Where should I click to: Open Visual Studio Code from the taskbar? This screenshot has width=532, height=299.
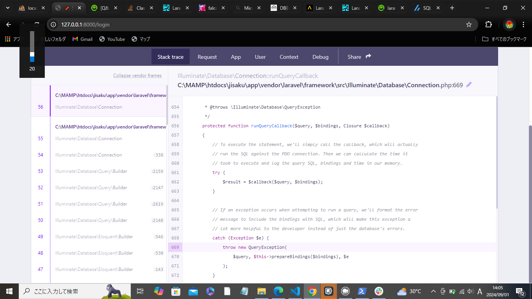coord(295,291)
